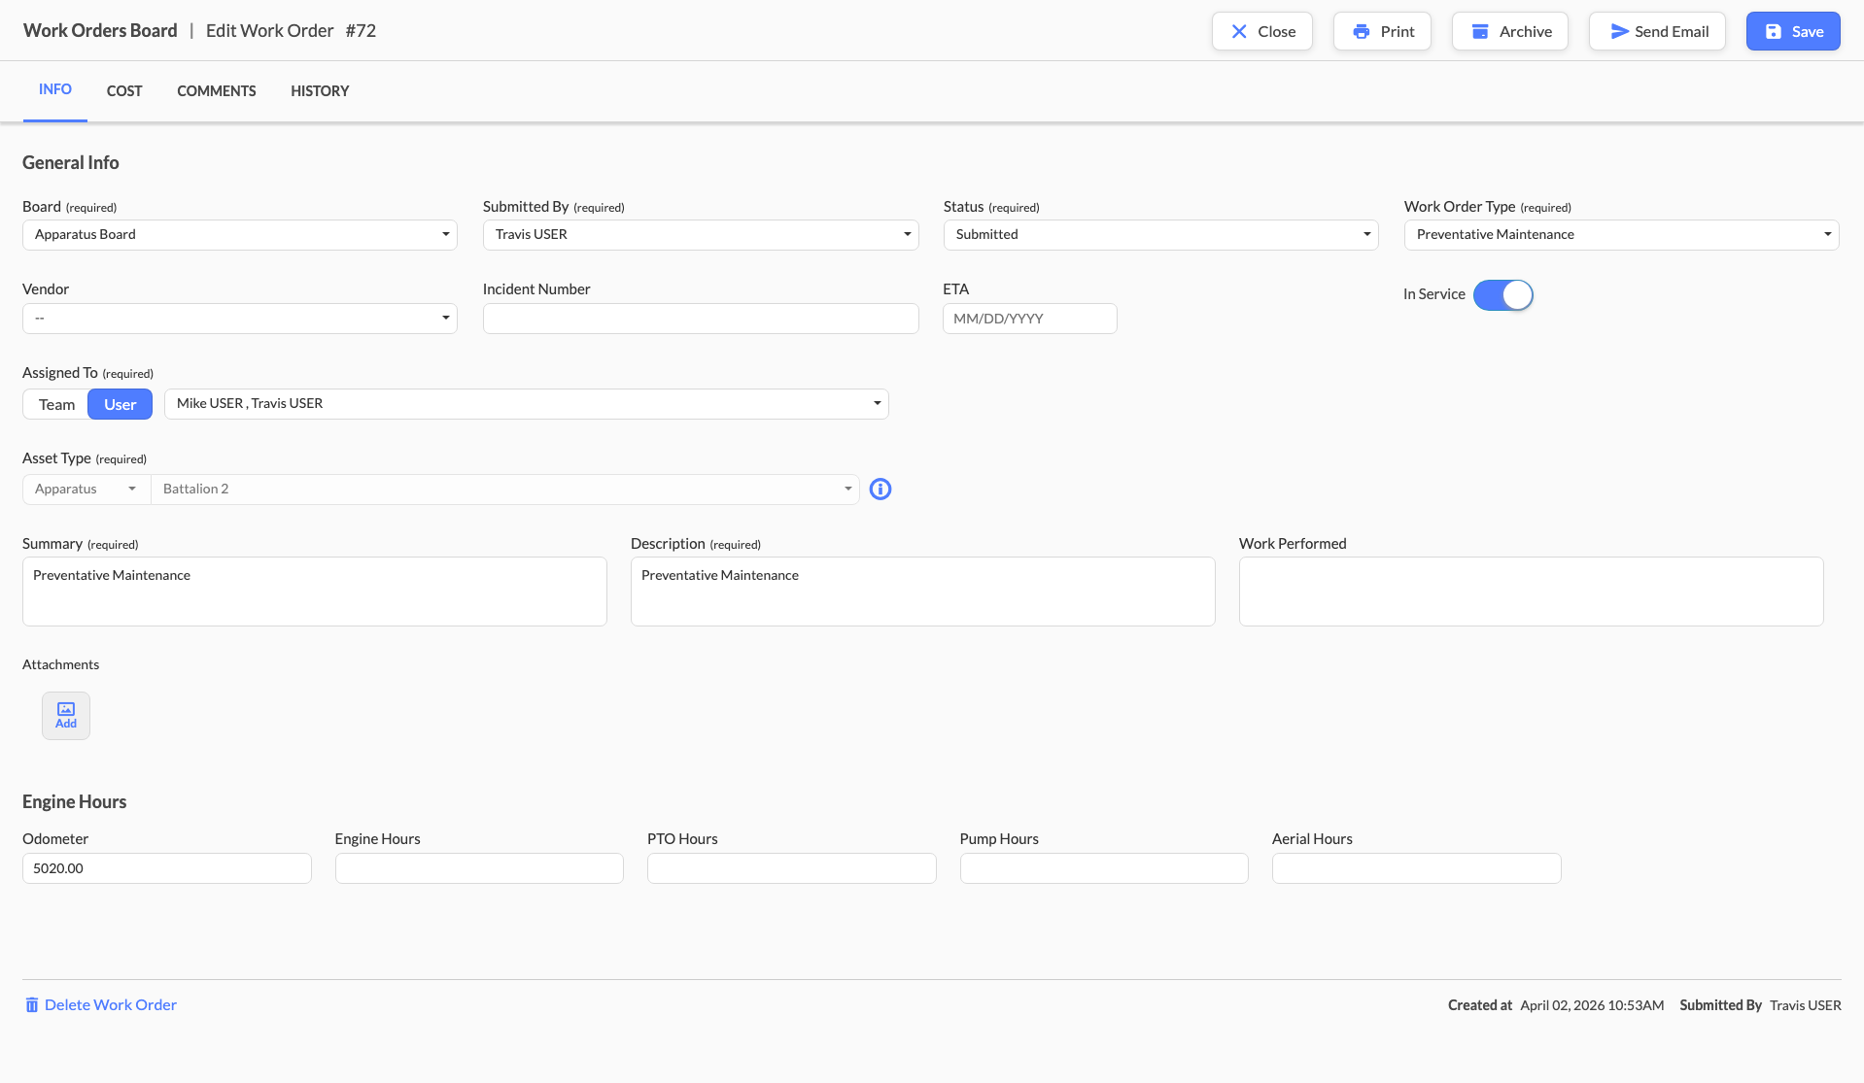Expand the Assigned To users dropdown
Screen dimensions: 1864x1083
pyautogui.click(x=527, y=404)
